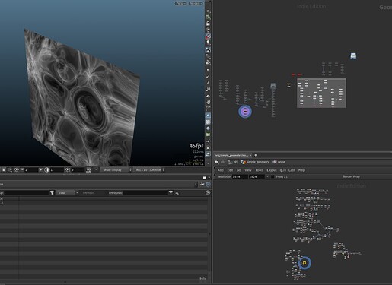Open the View menu in network editor
This screenshot has width=392, height=285.
pyautogui.click(x=247, y=170)
